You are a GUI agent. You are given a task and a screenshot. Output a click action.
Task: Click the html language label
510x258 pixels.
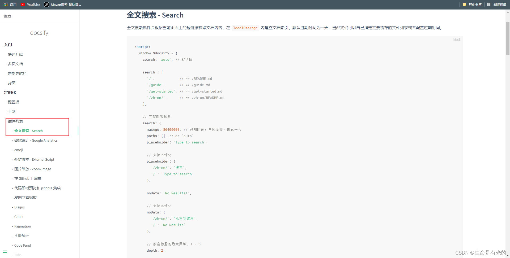(456, 40)
